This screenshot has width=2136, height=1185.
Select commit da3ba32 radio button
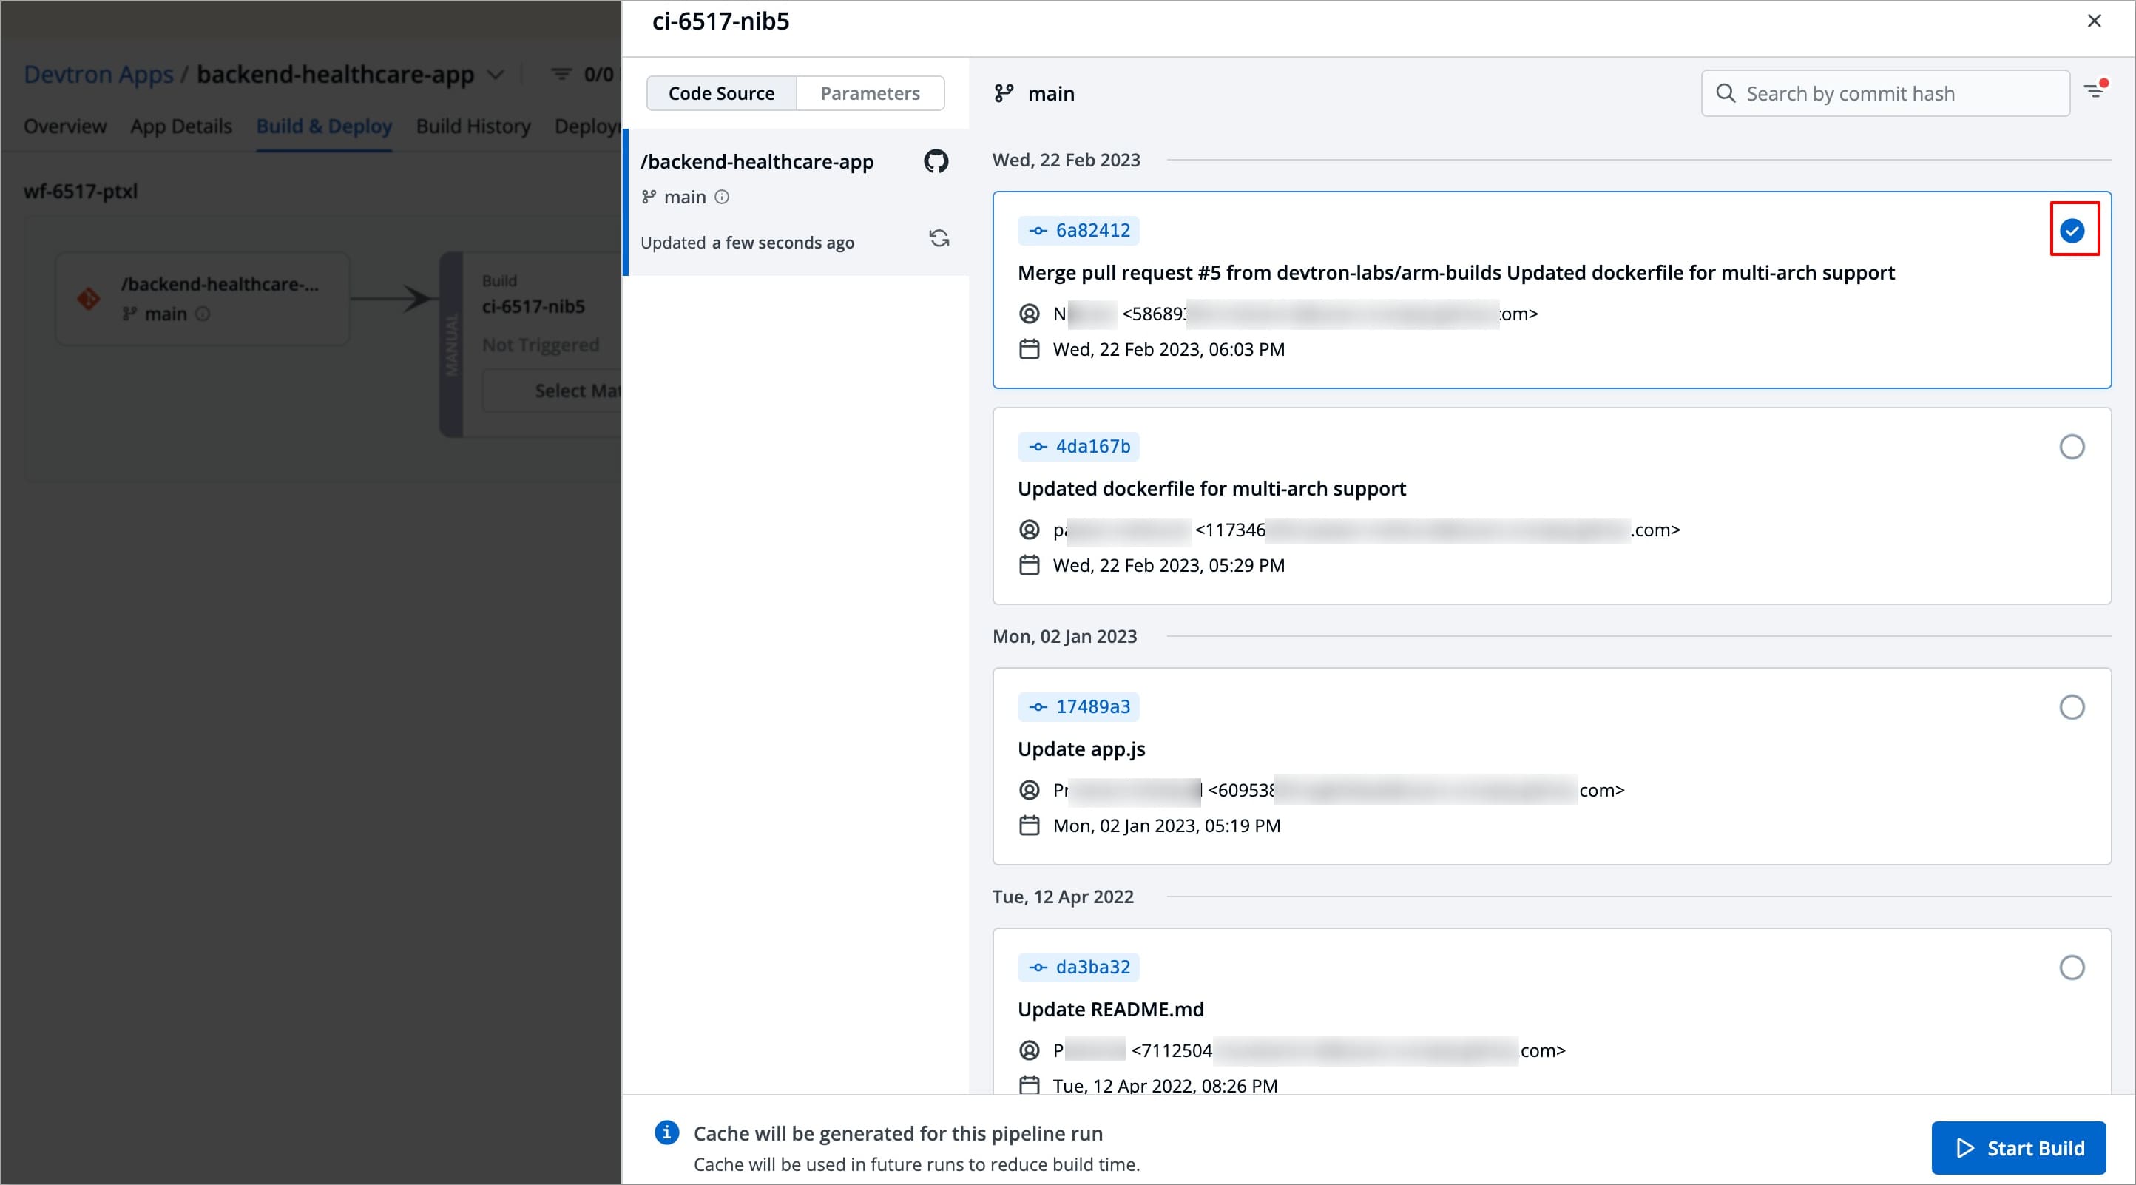click(x=2072, y=968)
